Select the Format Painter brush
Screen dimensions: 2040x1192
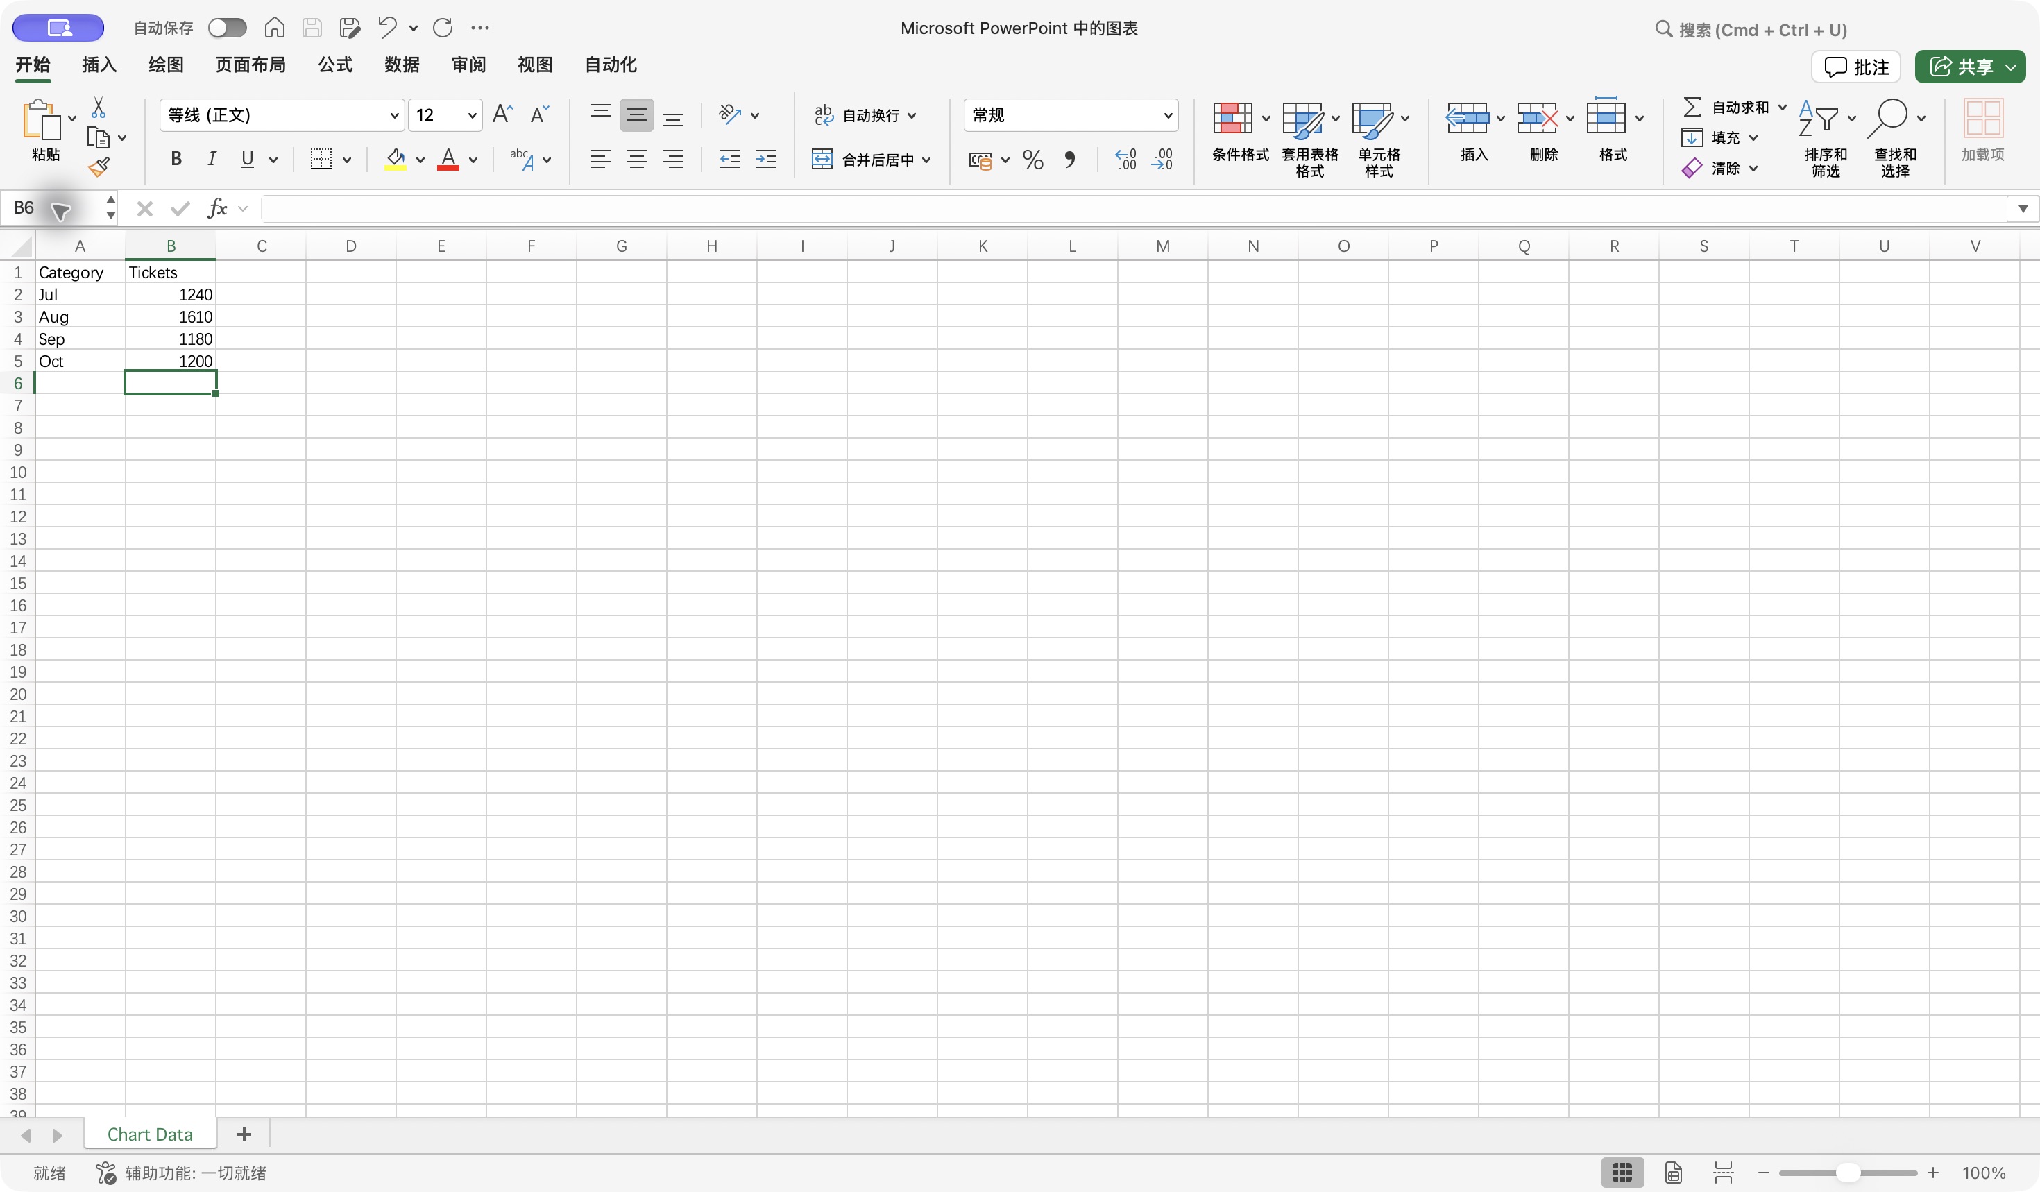coord(99,167)
